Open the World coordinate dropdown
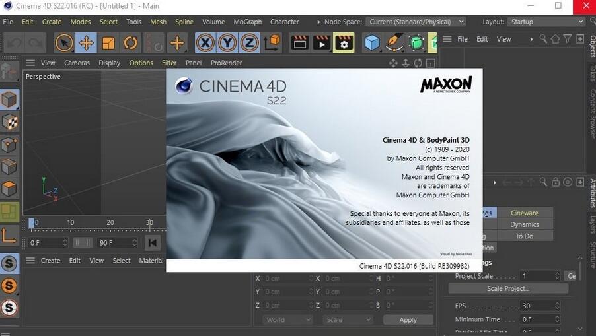Screen dimensions: 596x336 coord(287,320)
